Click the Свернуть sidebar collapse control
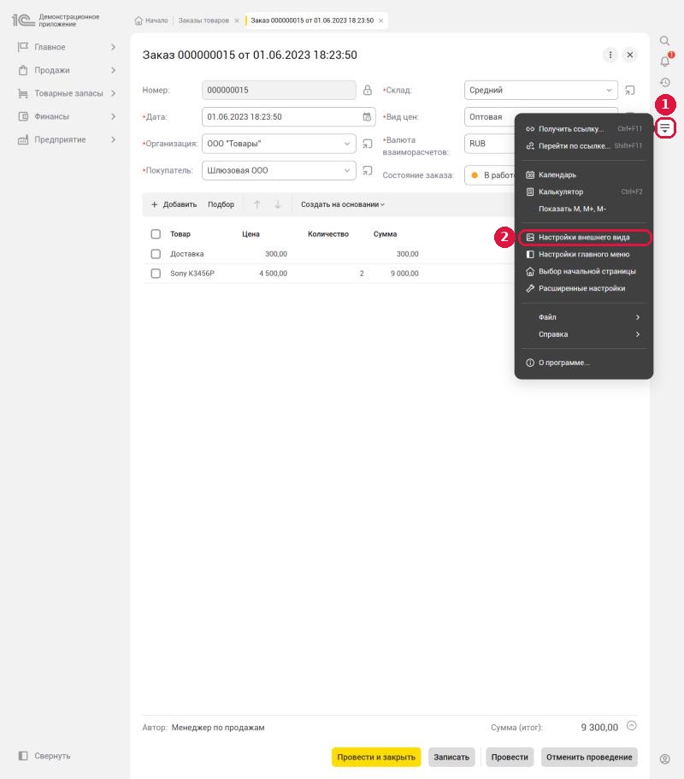This screenshot has height=779, width=684. [44, 756]
